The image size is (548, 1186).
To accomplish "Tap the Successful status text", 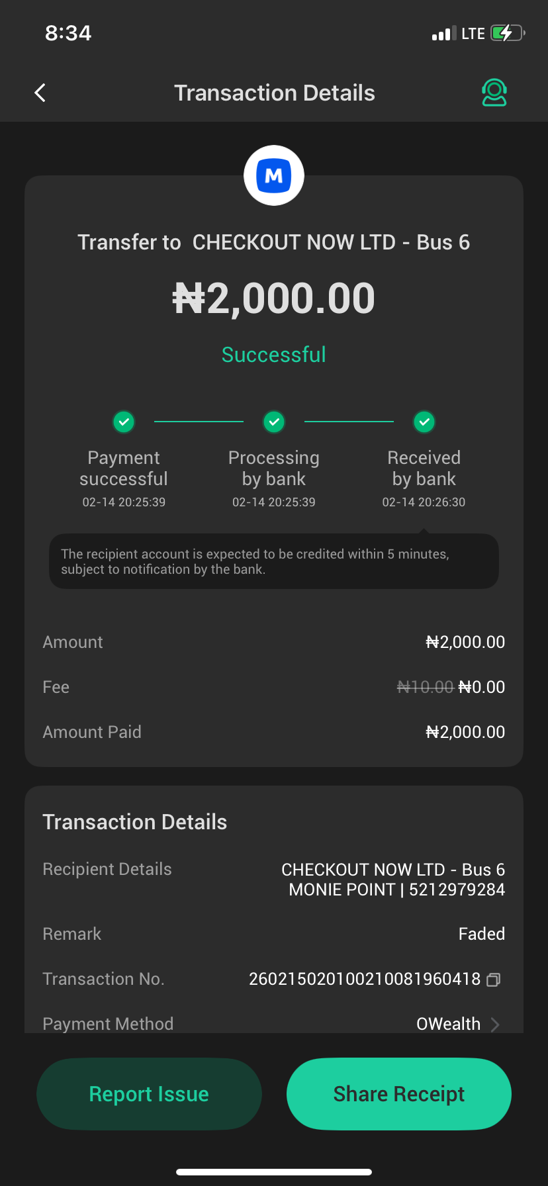I will (x=274, y=355).
